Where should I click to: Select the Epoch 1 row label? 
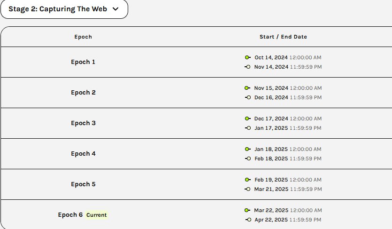pyautogui.click(x=83, y=62)
